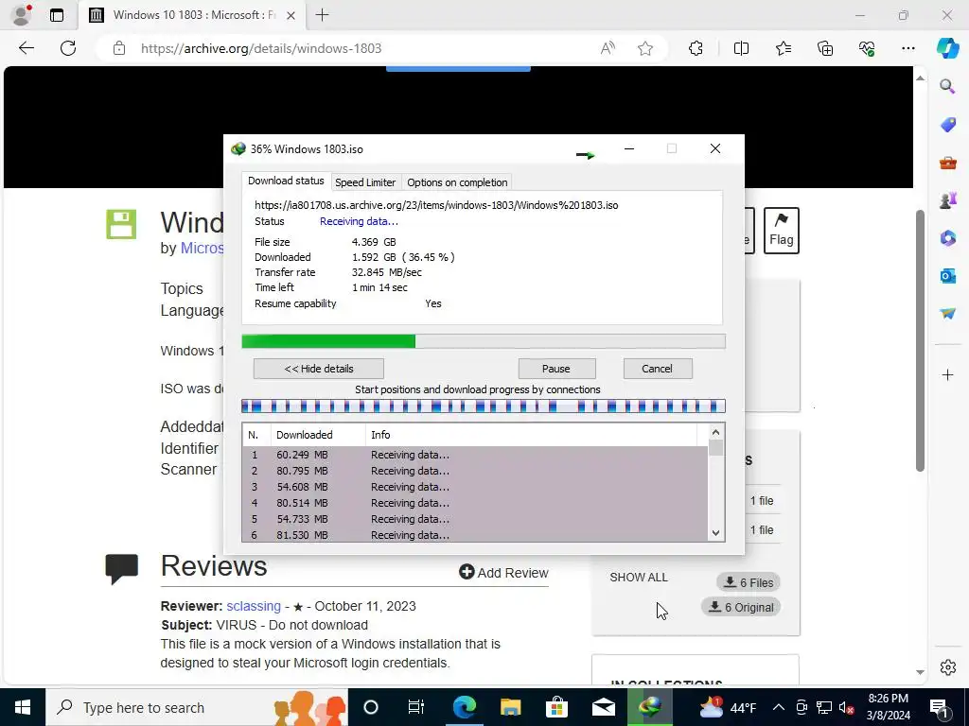The width and height of the screenshot is (969, 726).
Task: Click the Add Review link
Action: [x=503, y=572]
